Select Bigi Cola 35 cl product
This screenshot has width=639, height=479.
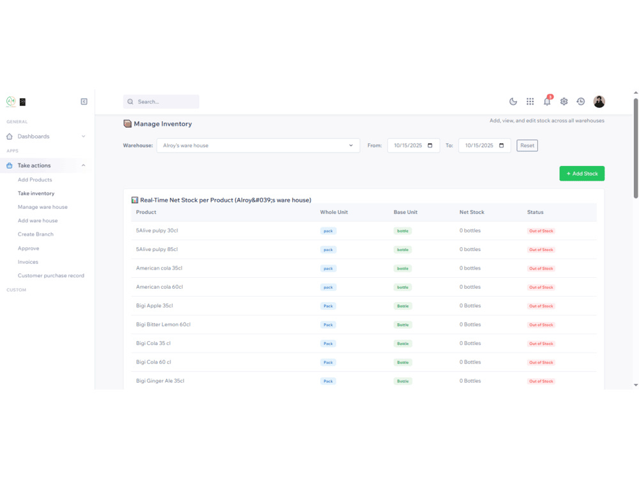(153, 344)
